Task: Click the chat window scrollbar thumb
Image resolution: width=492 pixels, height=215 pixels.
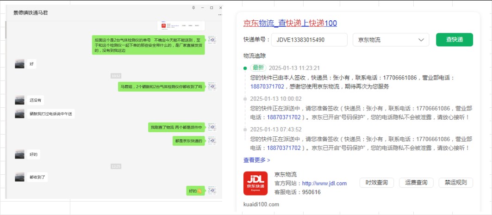Action: 6,30
